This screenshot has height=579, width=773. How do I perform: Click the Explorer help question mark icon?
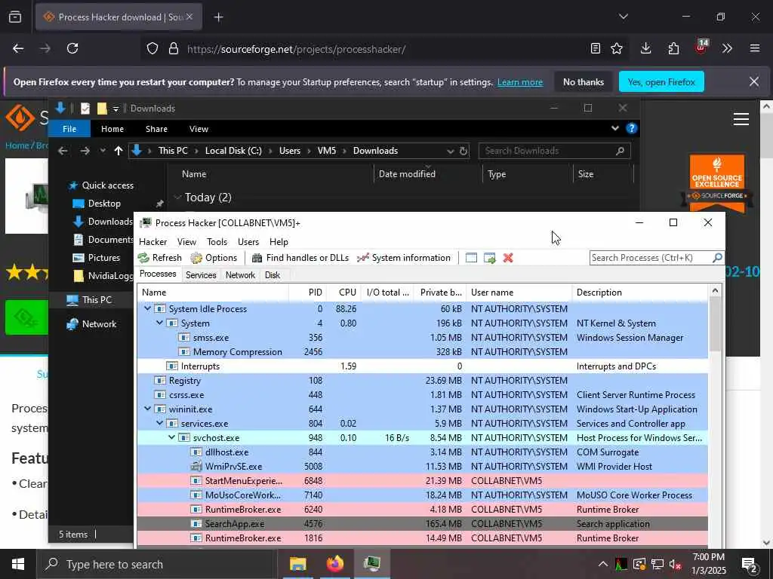(x=632, y=128)
